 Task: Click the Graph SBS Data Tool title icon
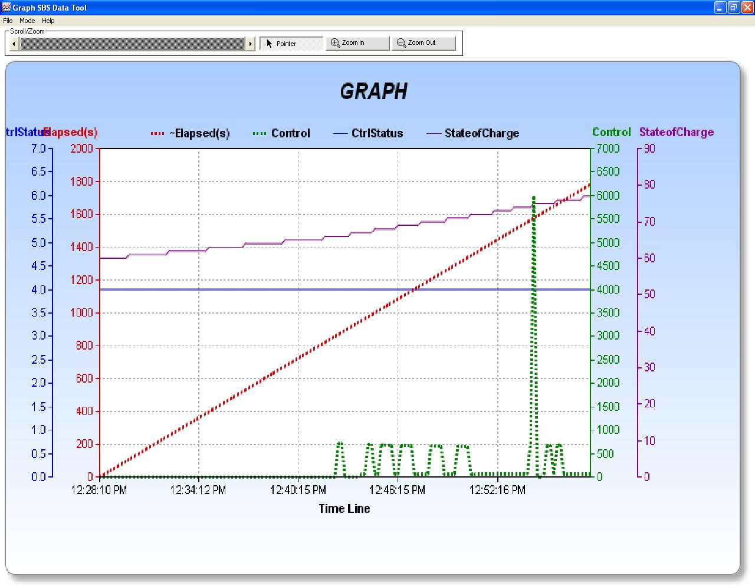(x=6, y=7)
